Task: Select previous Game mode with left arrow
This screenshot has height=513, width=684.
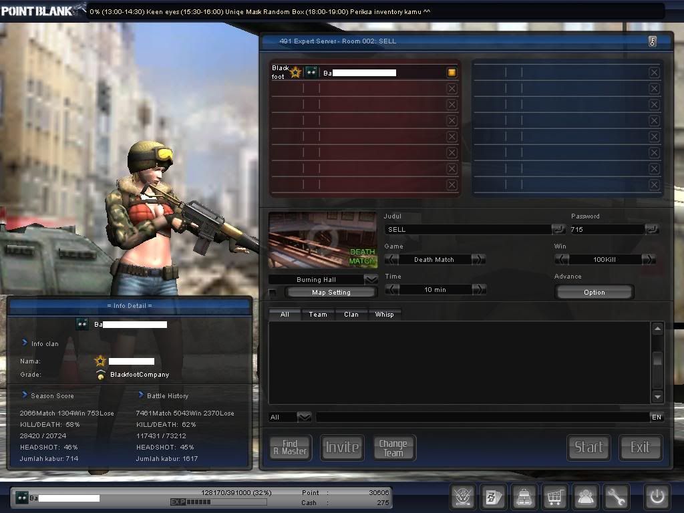Action: pos(391,260)
